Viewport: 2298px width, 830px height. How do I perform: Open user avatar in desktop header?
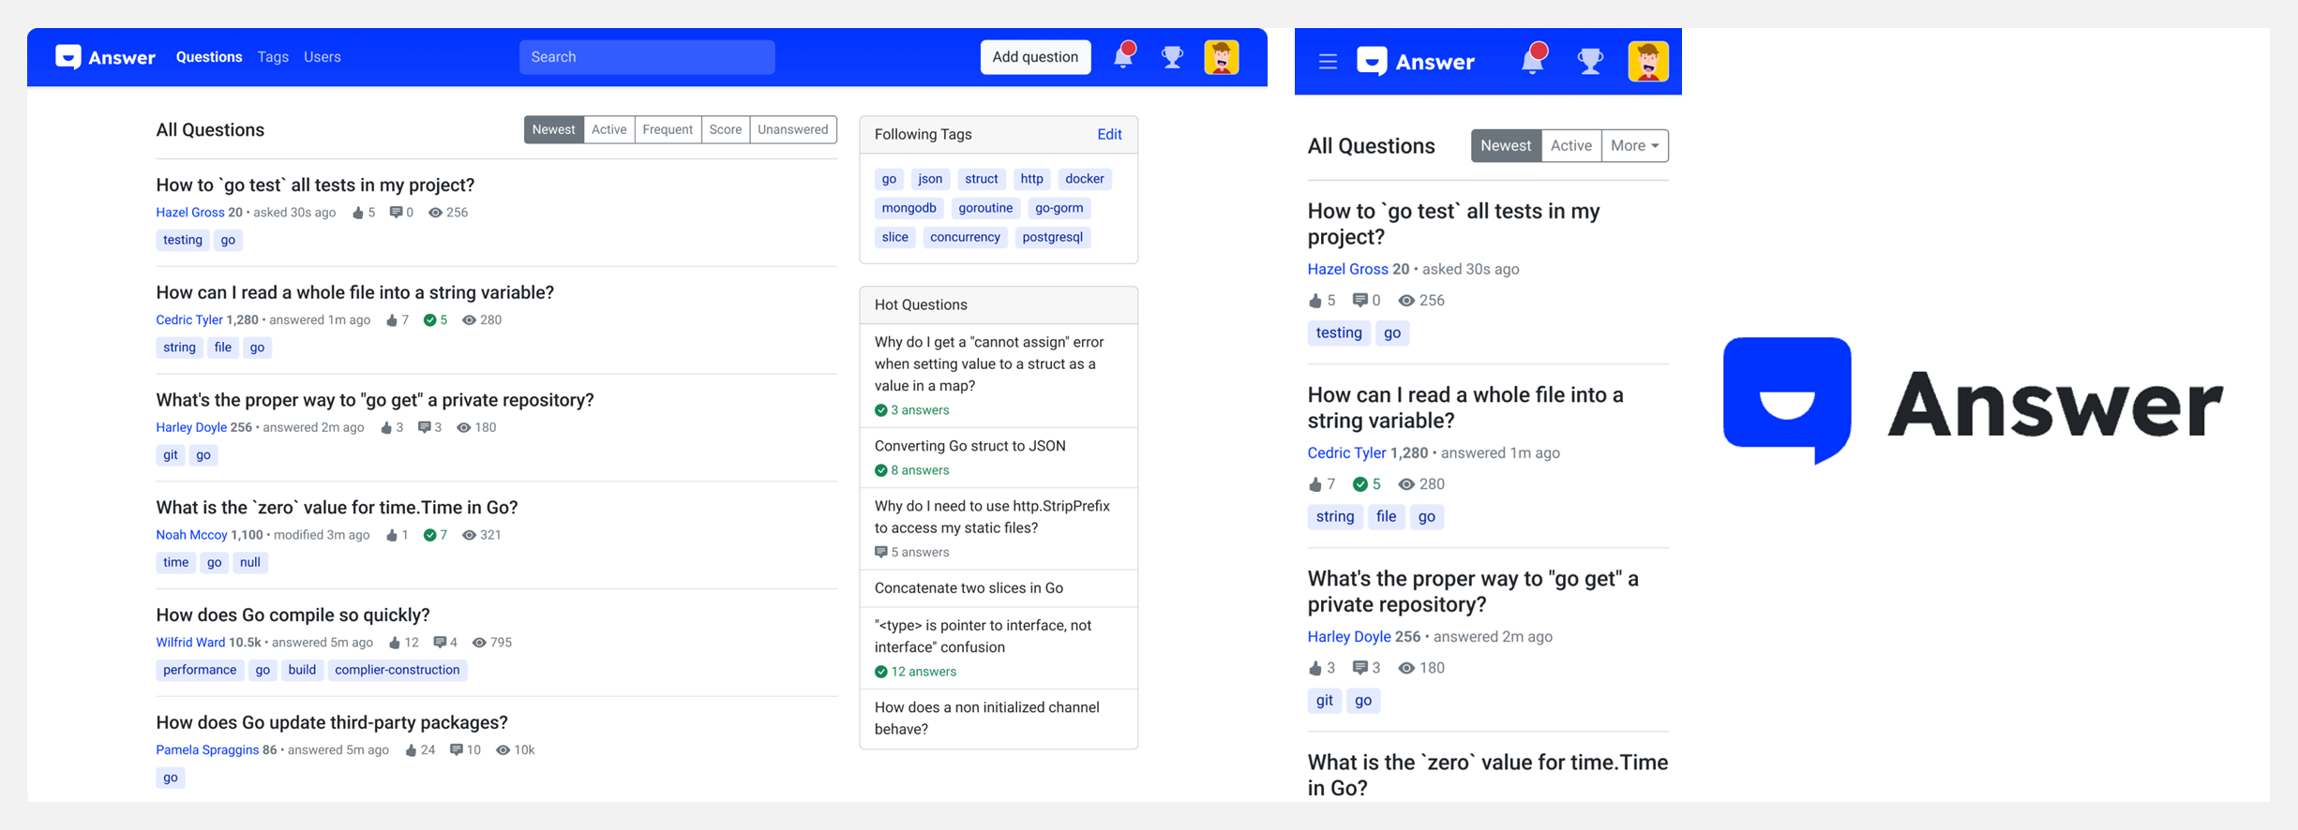coord(1222,57)
